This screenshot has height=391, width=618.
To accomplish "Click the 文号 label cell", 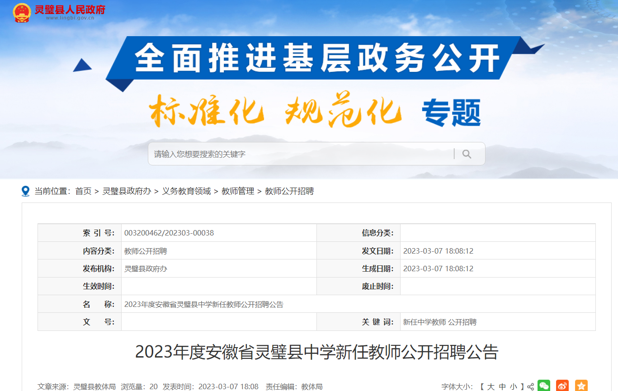I will (x=80, y=322).
